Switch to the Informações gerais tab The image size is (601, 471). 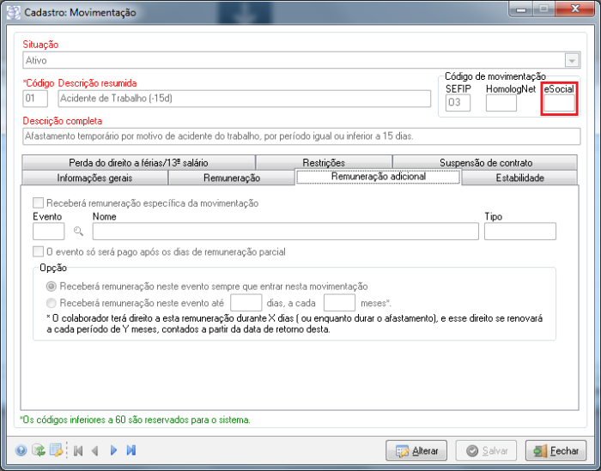point(94,178)
